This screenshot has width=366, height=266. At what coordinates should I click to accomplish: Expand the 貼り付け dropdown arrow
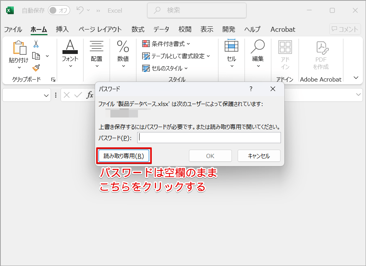tap(20, 67)
